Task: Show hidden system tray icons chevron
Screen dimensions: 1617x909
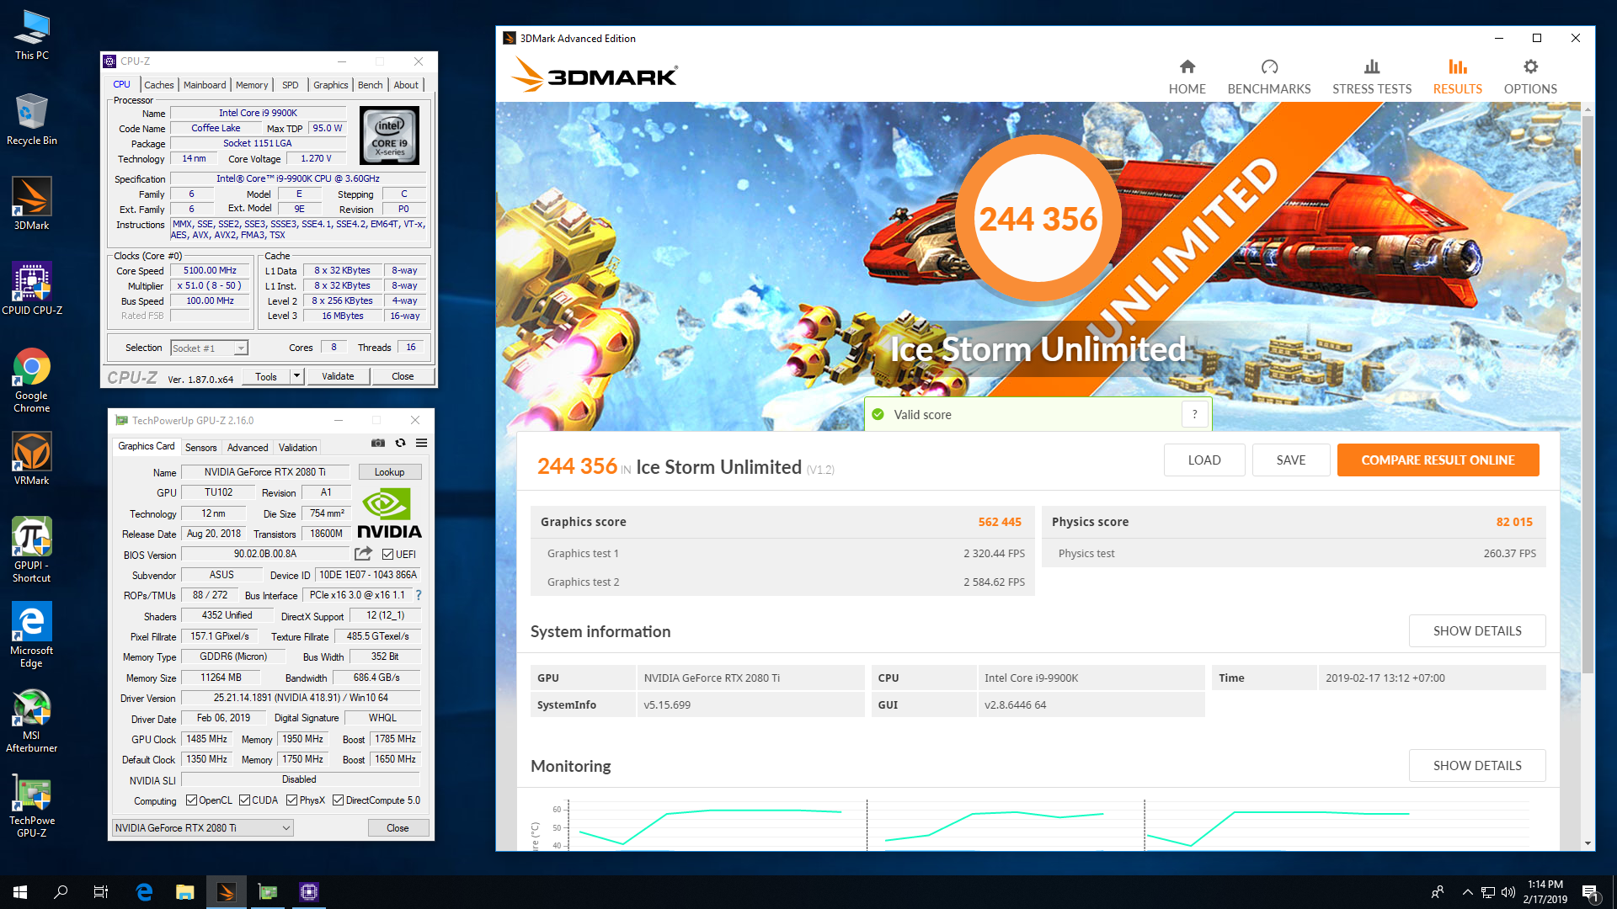Action: pos(1468,892)
